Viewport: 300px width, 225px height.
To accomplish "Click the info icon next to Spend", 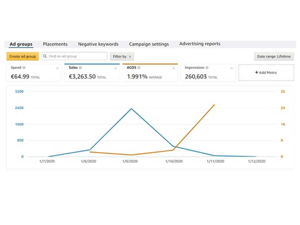I will click(x=24, y=68).
